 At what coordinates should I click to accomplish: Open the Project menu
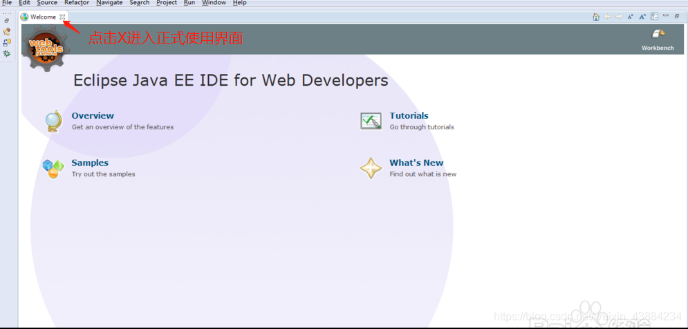(167, 3)
